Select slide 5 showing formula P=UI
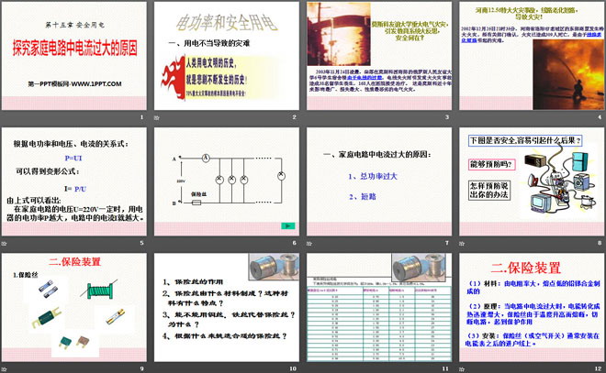The width and height of the screenshot is (606, 373). coord(75,186)
